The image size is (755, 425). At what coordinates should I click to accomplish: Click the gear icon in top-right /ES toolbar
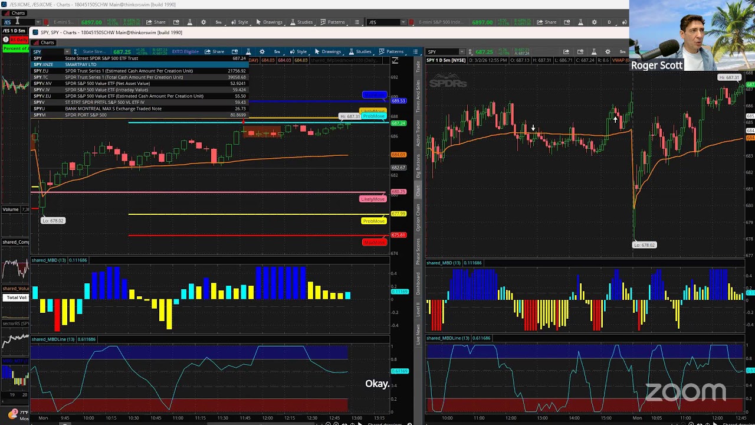[594, 22]
